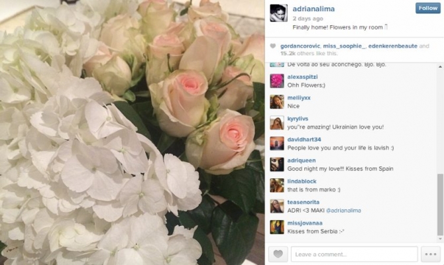Follow adrianalima with the Follow button
This screenshot has height=265, width=444.
click(428, 8)
